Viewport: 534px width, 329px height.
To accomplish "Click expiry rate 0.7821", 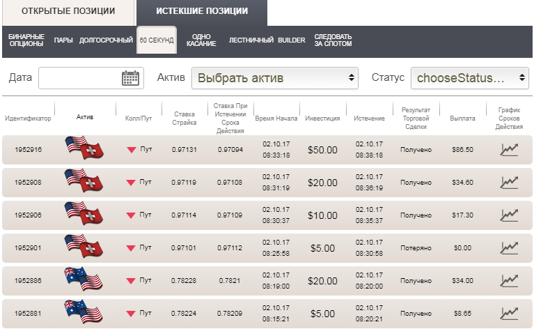I will (230, 281).
